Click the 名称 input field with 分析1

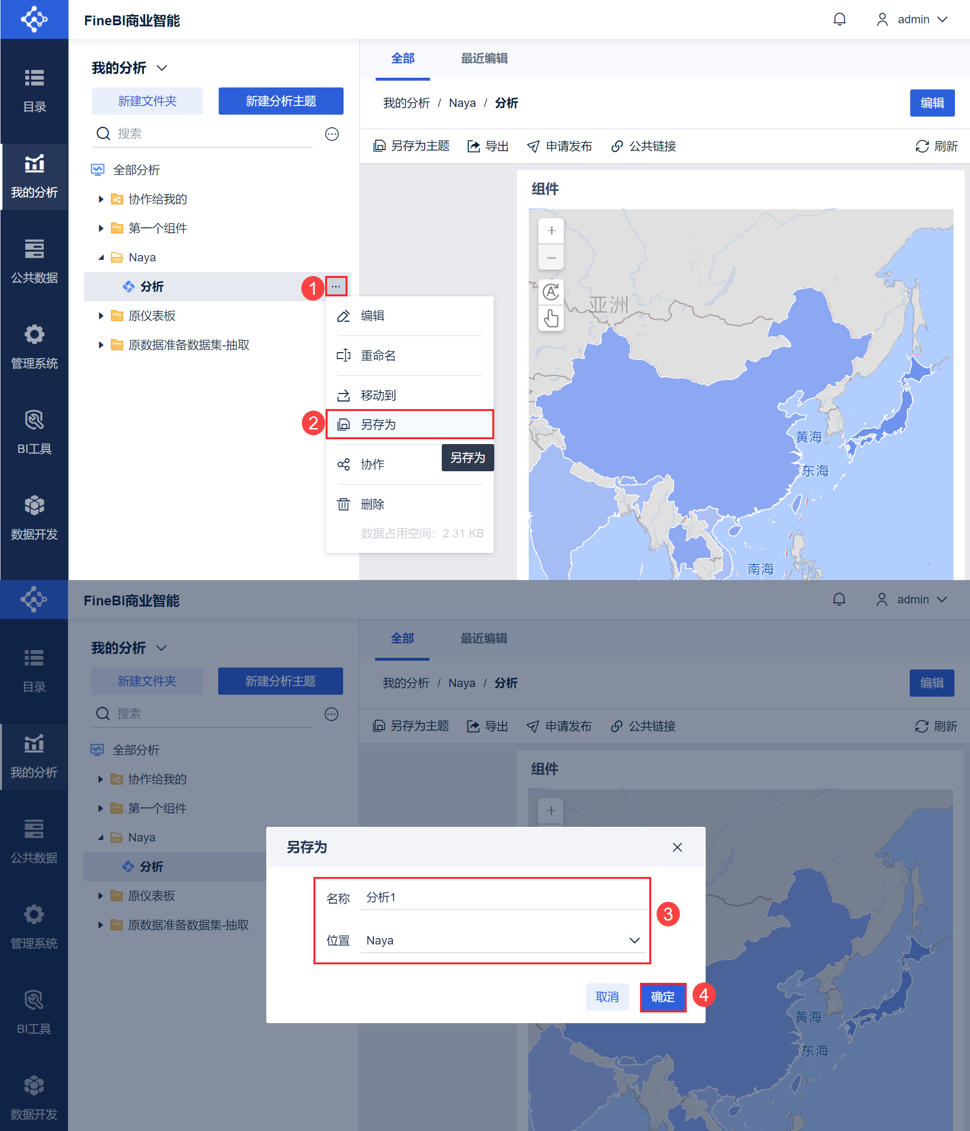pos(502,897)
